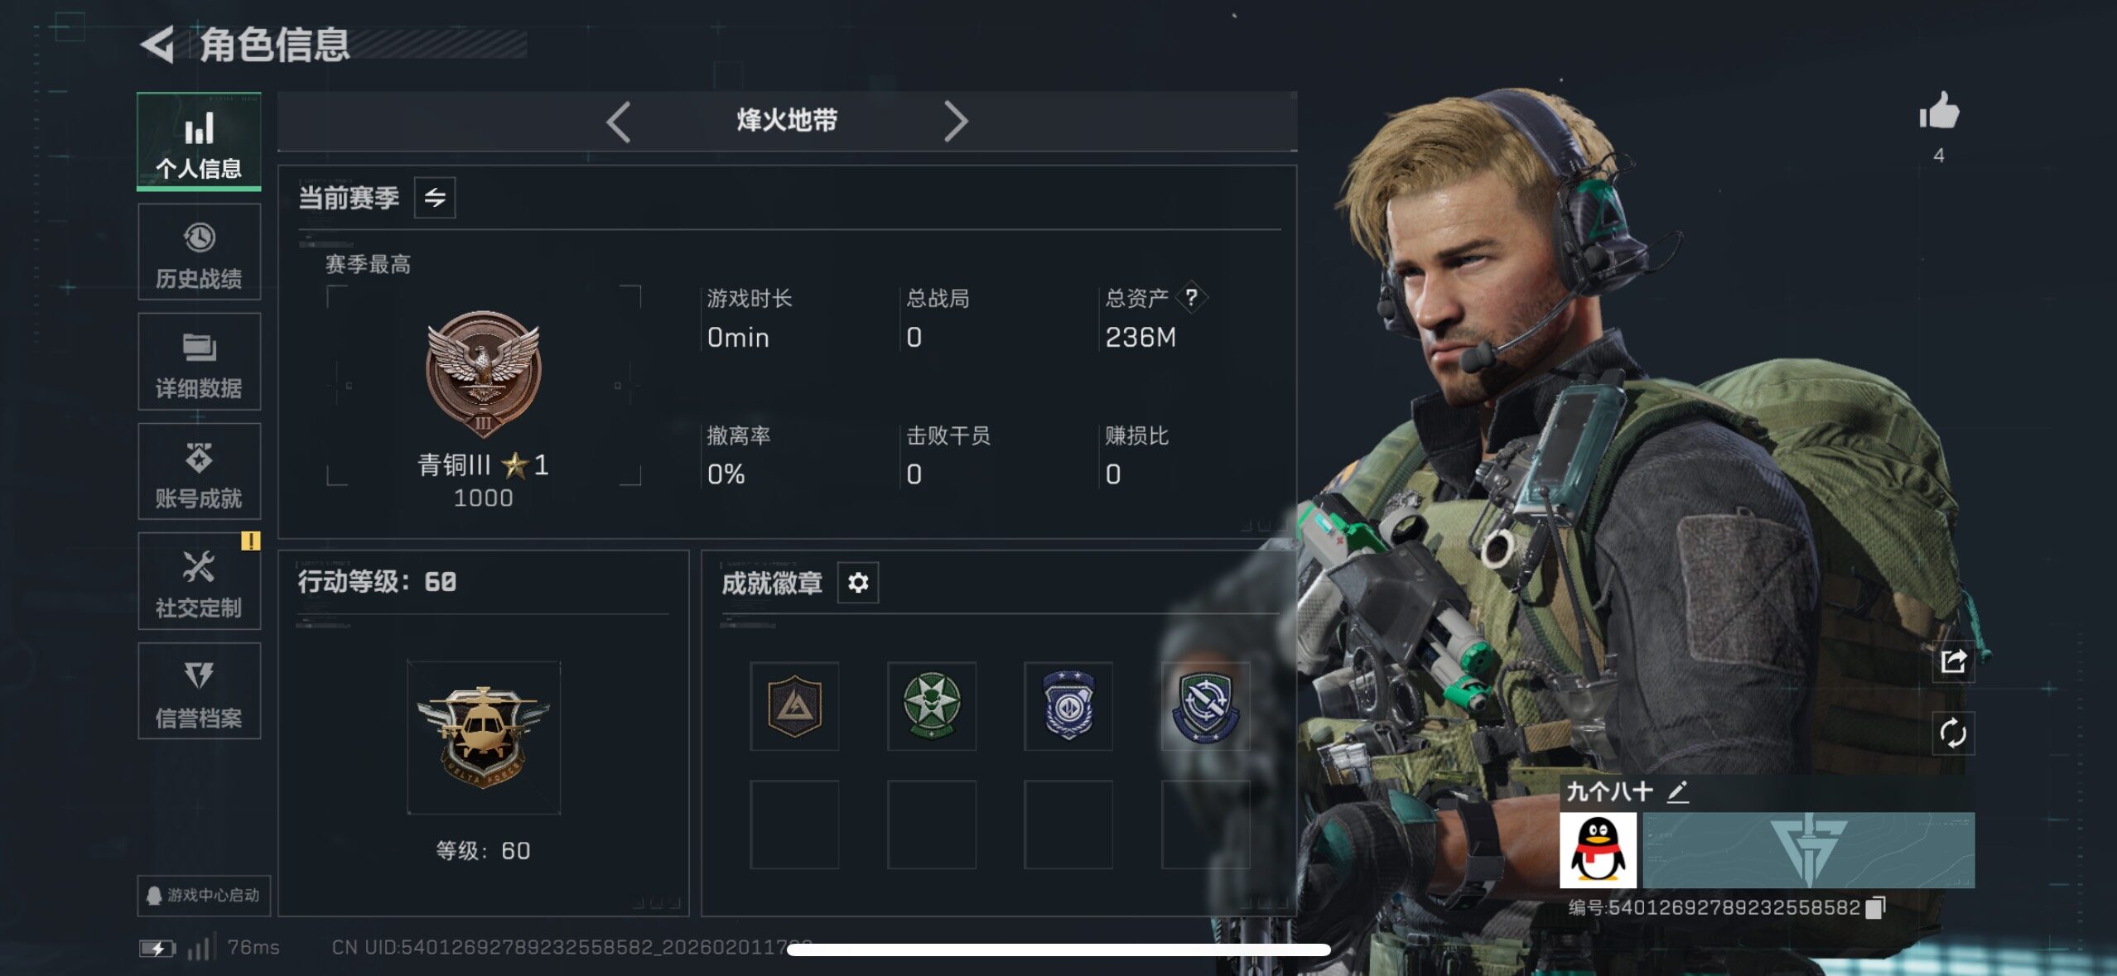Open 成就徽章 gear settings
2117x976 pixels.
click(858, 583)
